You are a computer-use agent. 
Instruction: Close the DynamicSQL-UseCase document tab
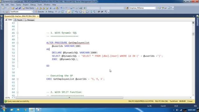pos(38,16)
